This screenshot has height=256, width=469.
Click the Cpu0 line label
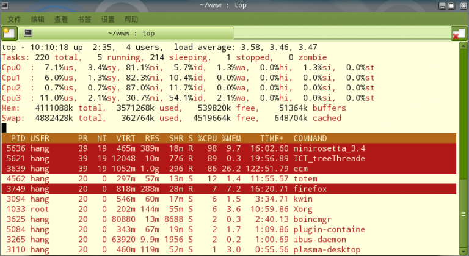tap(11, 68)
